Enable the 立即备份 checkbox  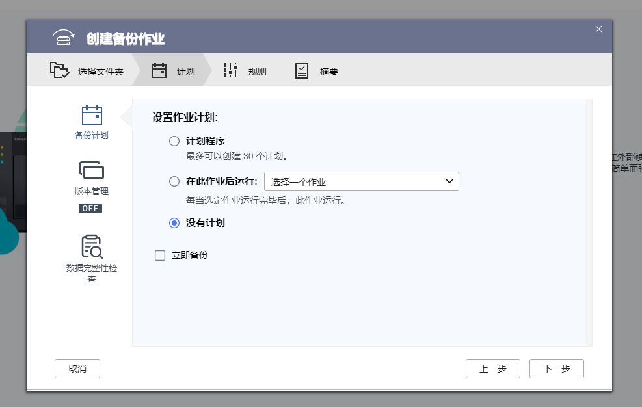[160, 255]
